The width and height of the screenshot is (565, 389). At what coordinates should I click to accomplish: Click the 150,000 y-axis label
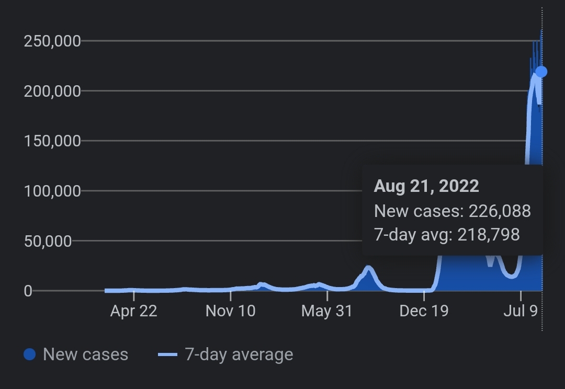pos(52,141)
